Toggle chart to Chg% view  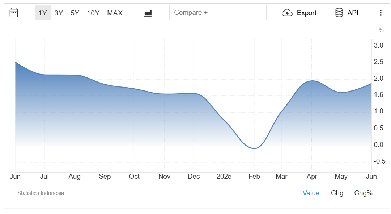point(363,193)
